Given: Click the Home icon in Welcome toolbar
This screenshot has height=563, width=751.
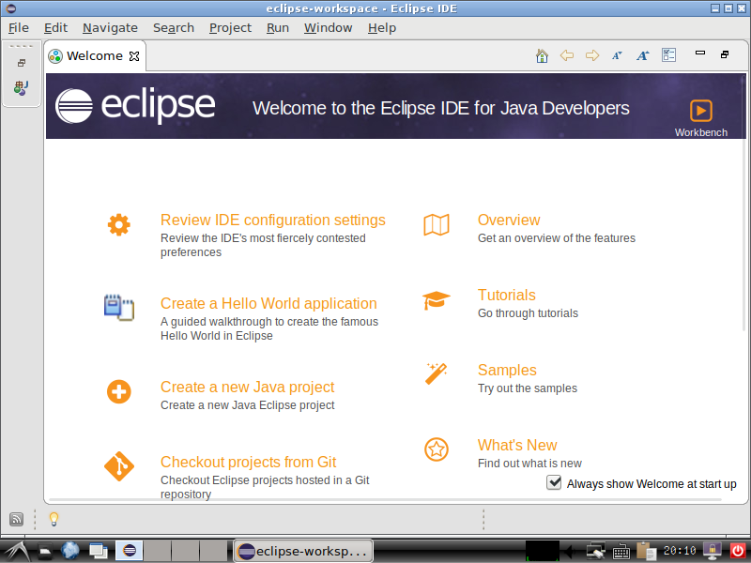Looking at the screenshot, I should [x=542, y=55].
